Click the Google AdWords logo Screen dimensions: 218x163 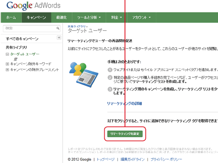point(33,6)
